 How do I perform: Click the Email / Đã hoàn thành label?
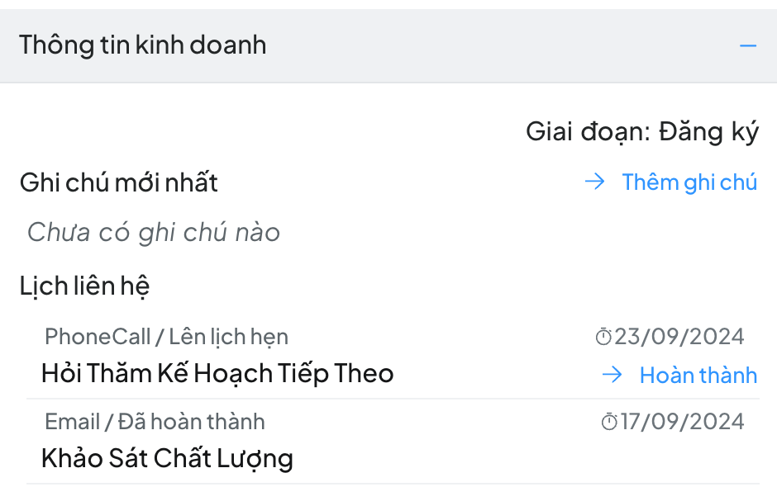(155, 422)
